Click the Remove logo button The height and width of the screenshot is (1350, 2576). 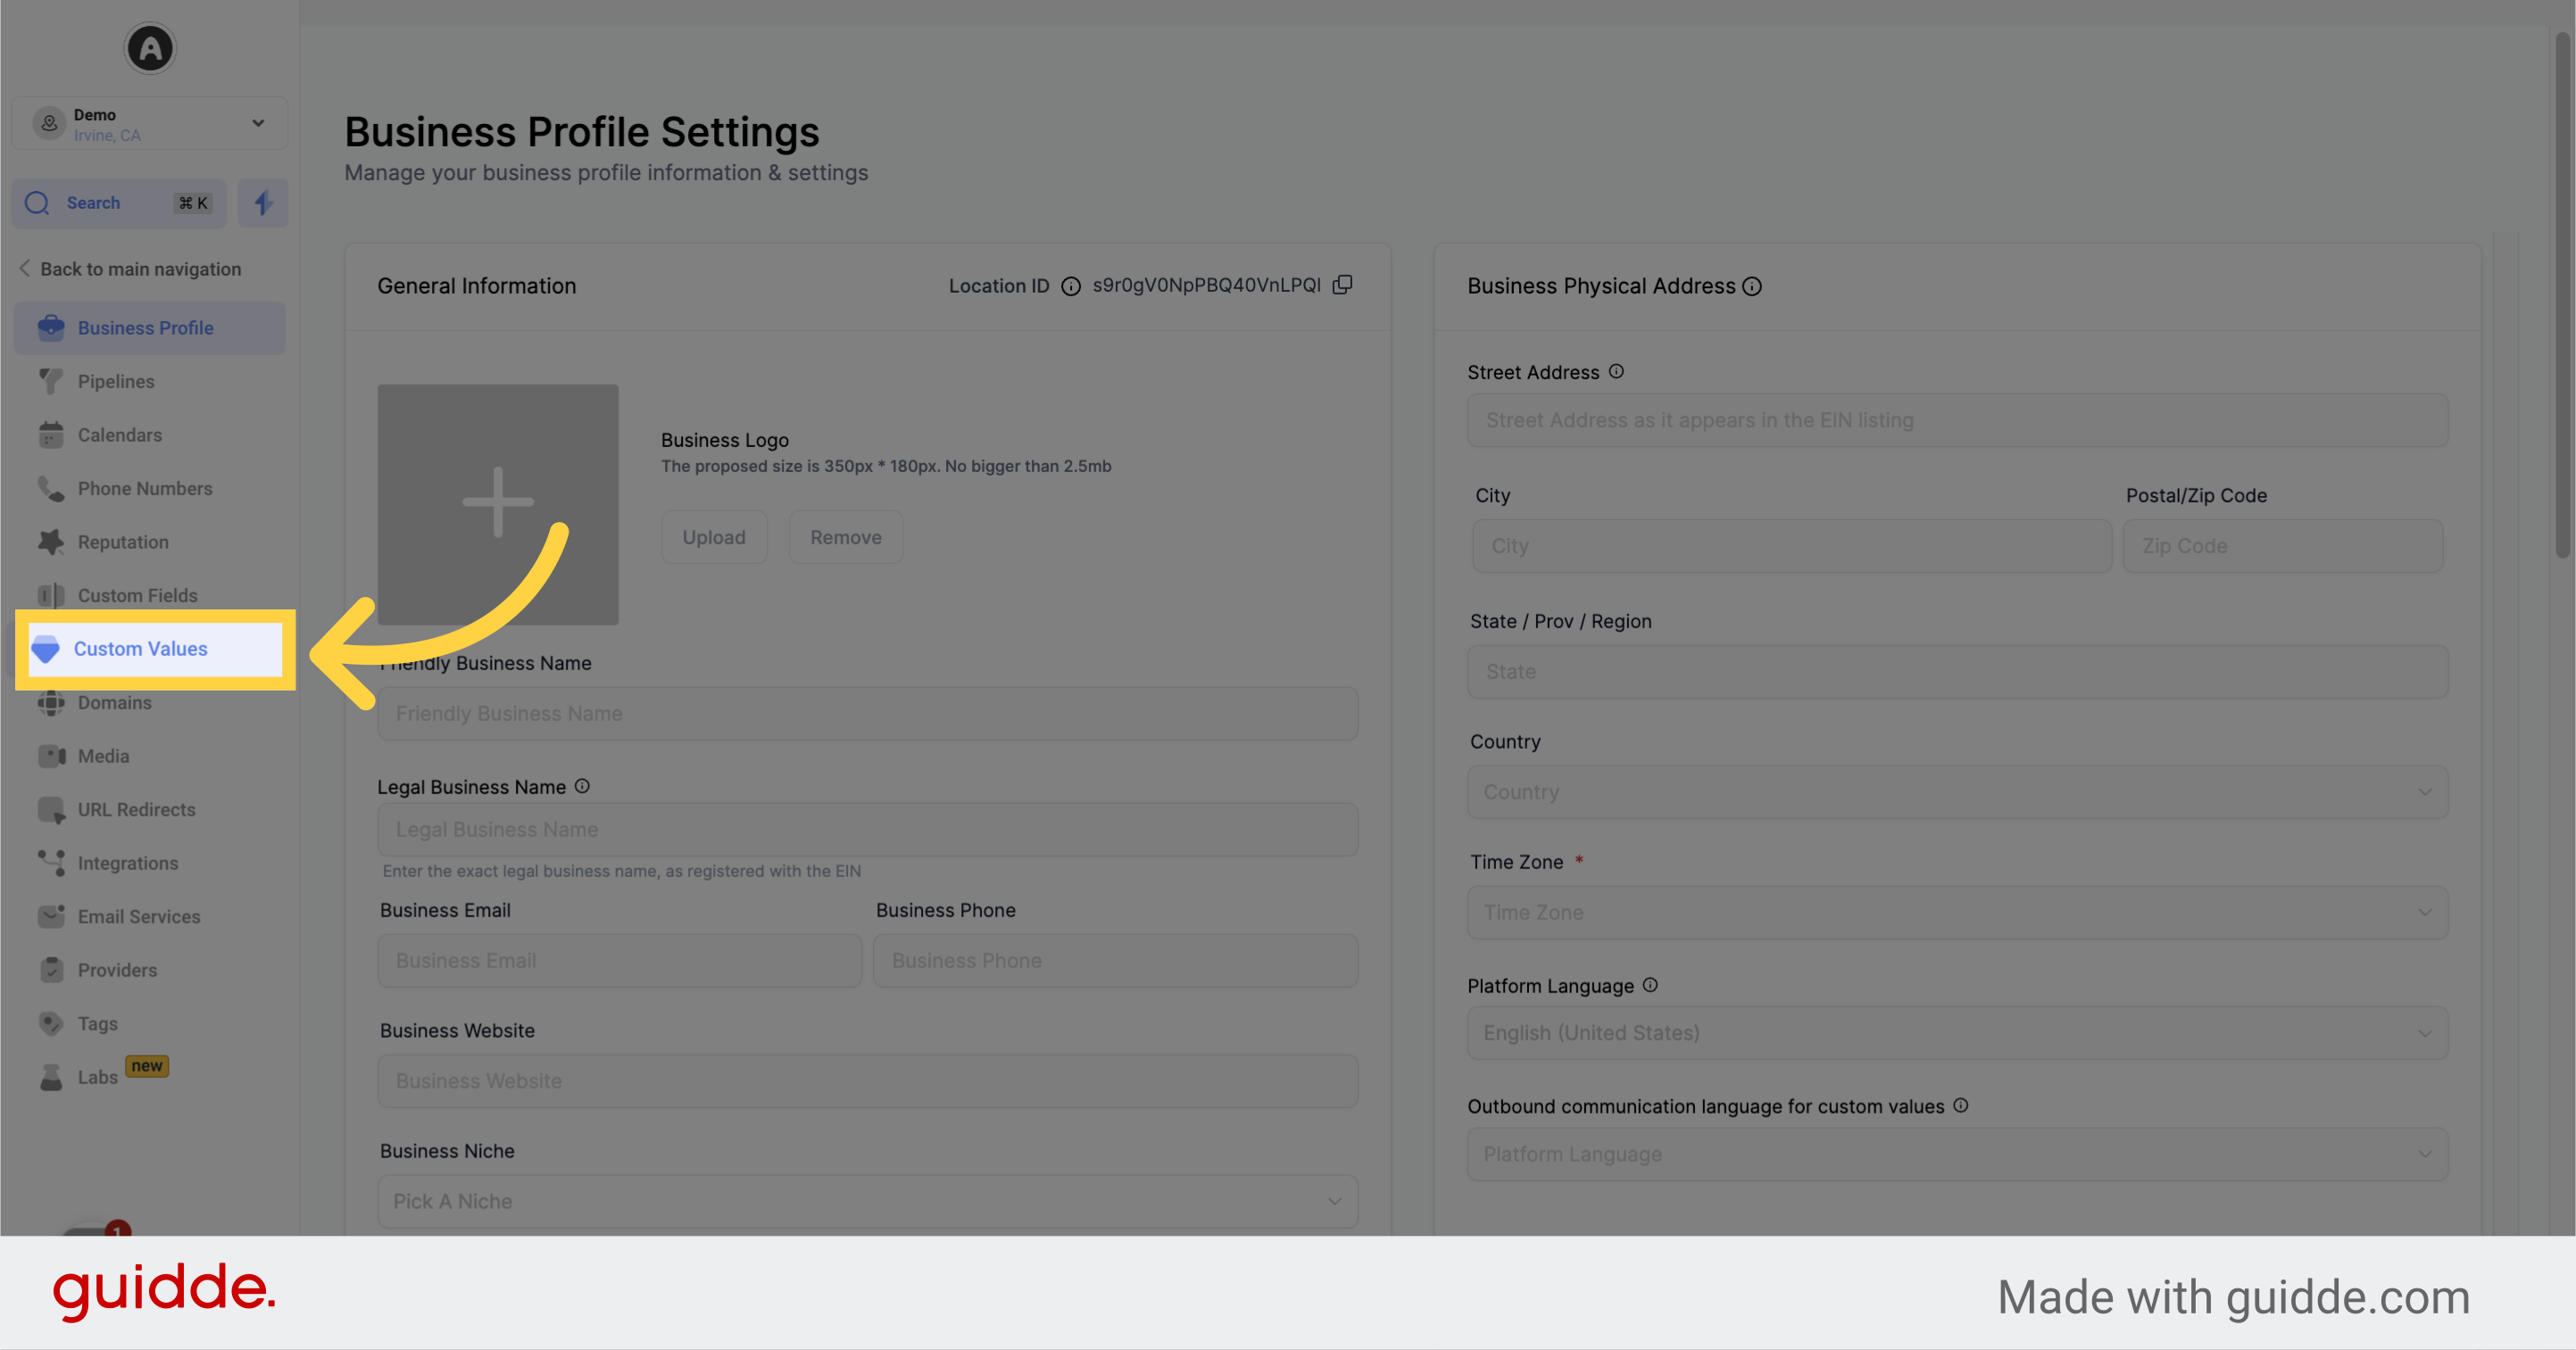tap(846, 537)
